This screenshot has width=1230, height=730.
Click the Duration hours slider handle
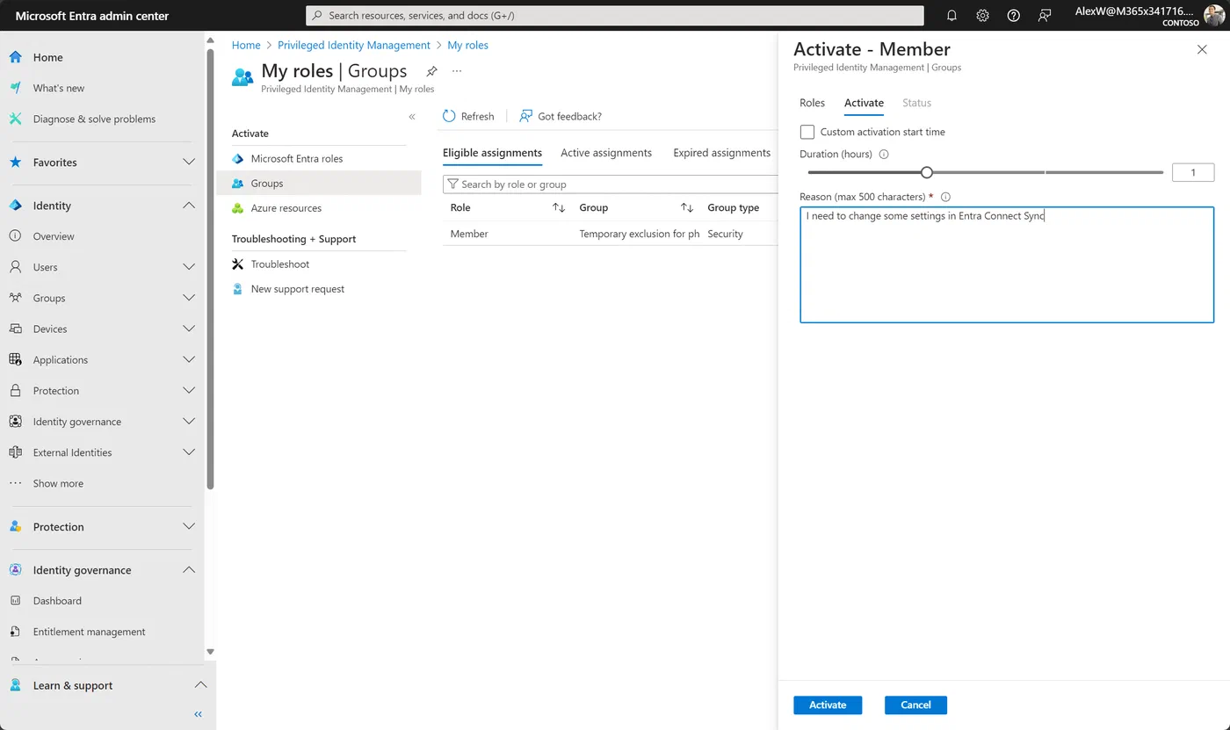tap(926, 173)
